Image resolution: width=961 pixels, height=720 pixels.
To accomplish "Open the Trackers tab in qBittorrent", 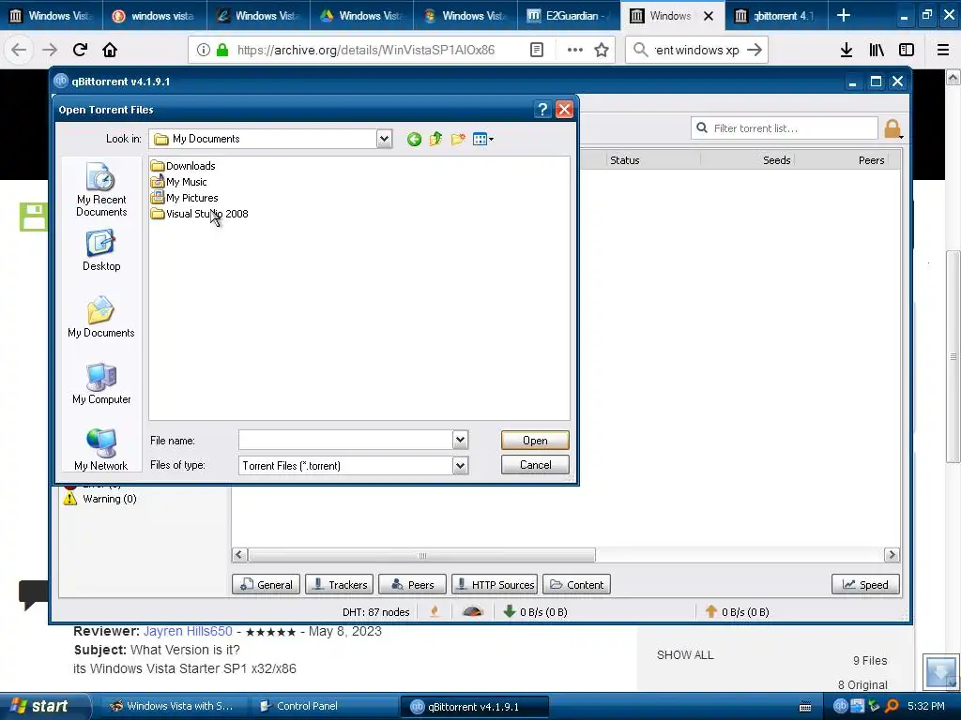I will [x=339, y=585].
